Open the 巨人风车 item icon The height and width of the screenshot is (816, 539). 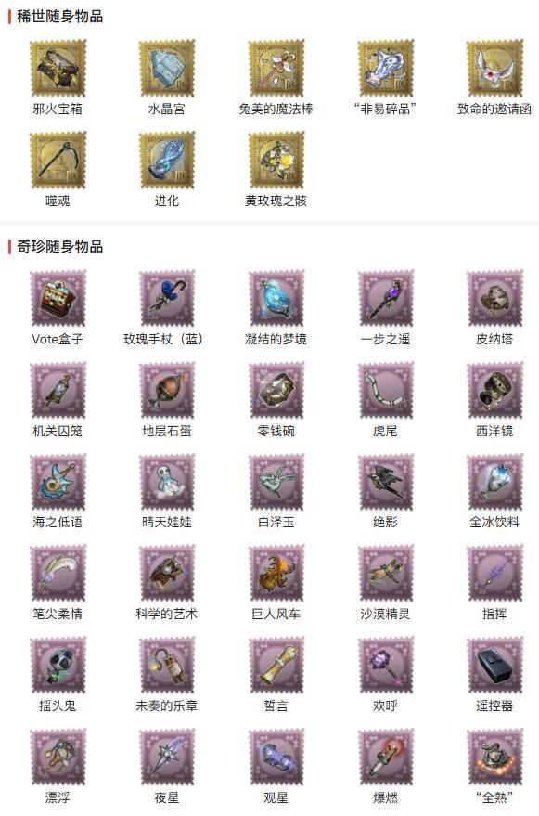pos(276,574)
